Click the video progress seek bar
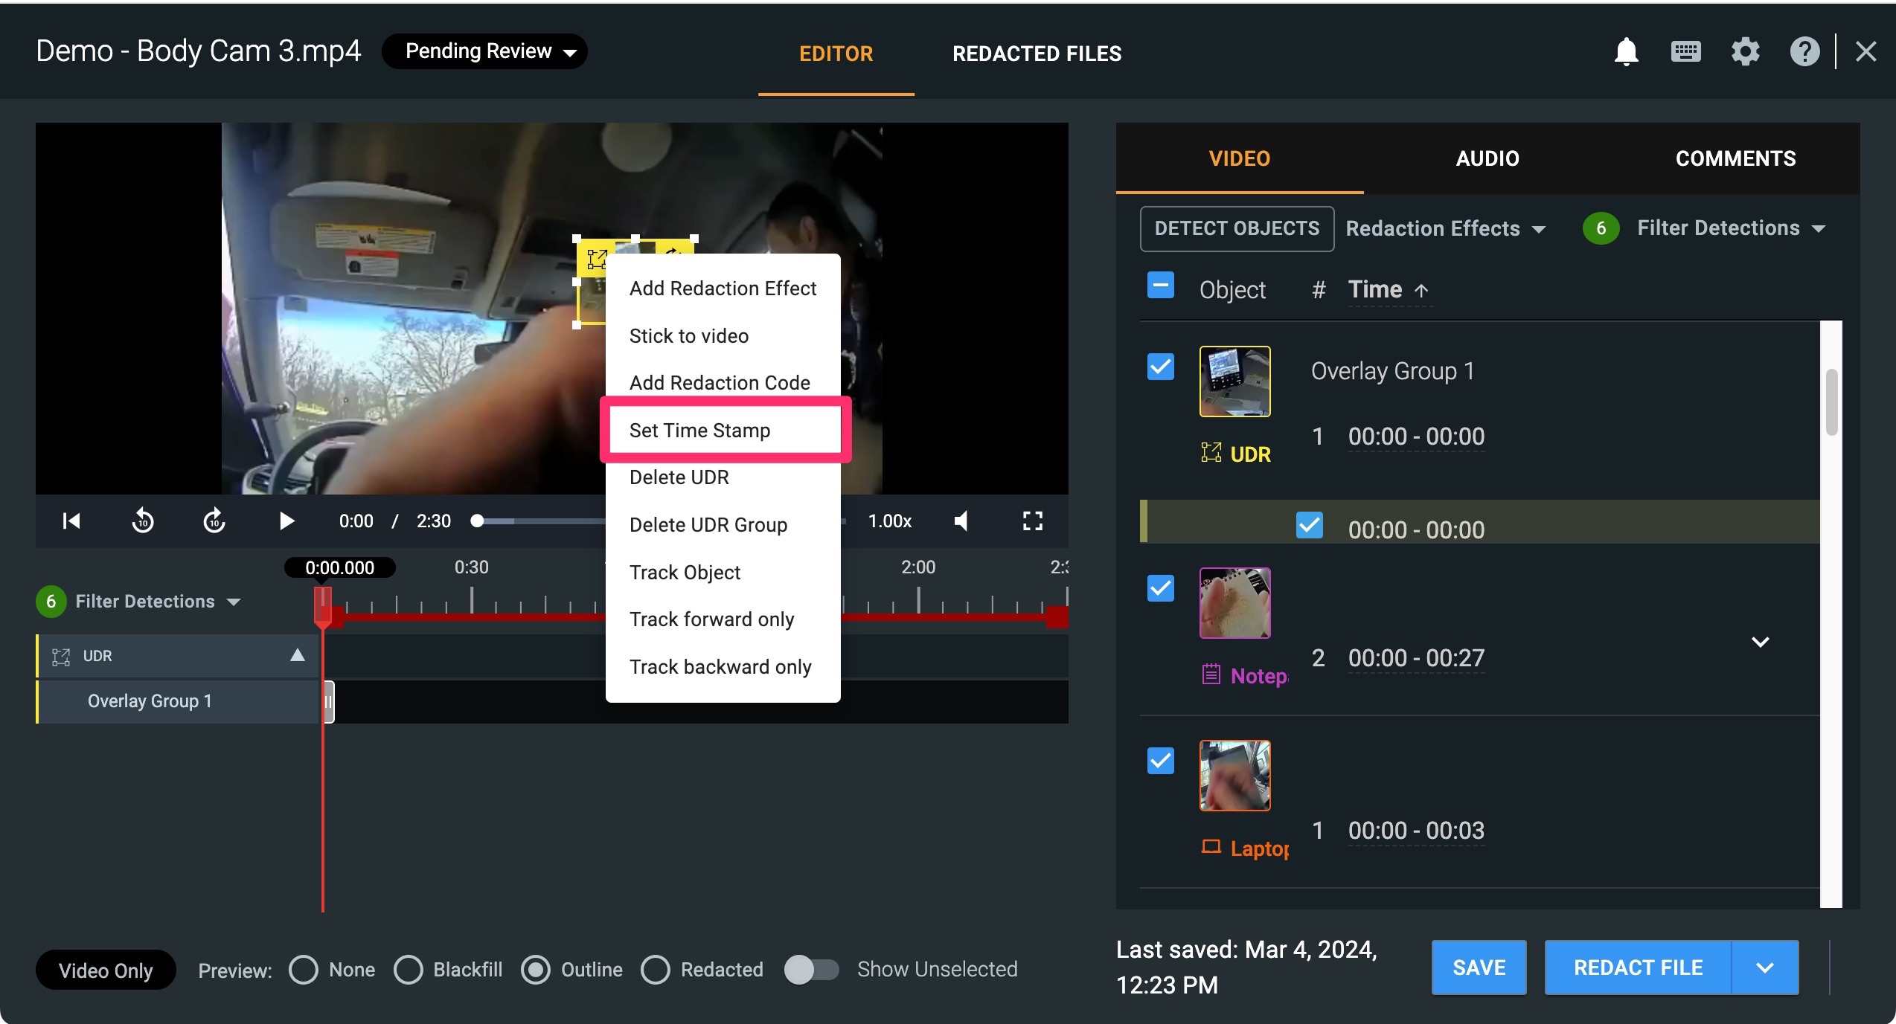Screen dimensions: 1896x1024 pos(543,521)
